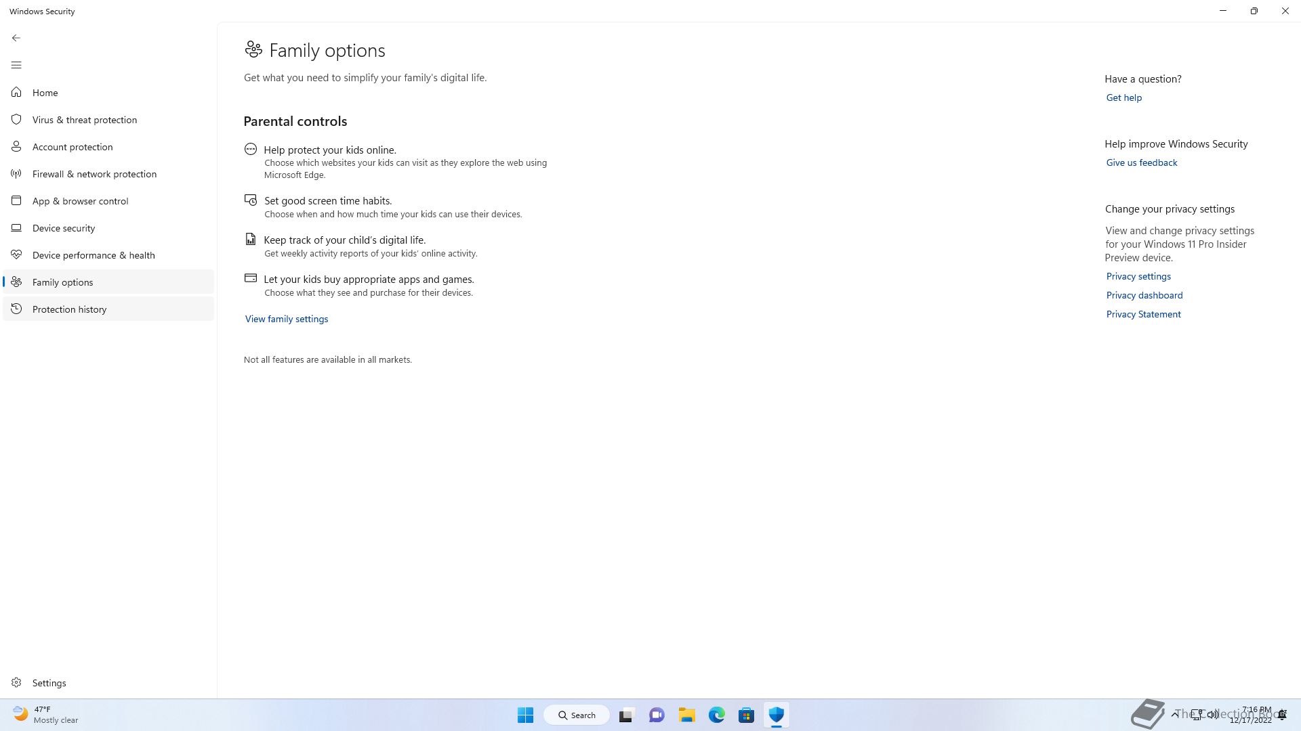Click the Device performance & health heart icon
1301x731 pixels.
(16, 254)
